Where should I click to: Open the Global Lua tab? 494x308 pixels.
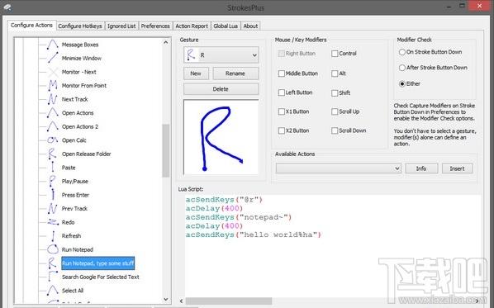226,26
